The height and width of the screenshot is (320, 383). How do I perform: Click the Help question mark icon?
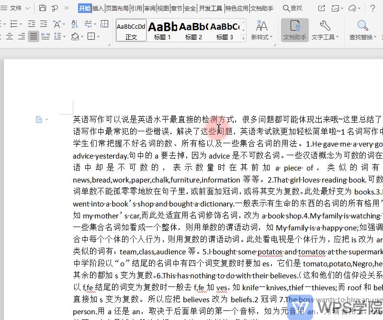coord(373,7)
